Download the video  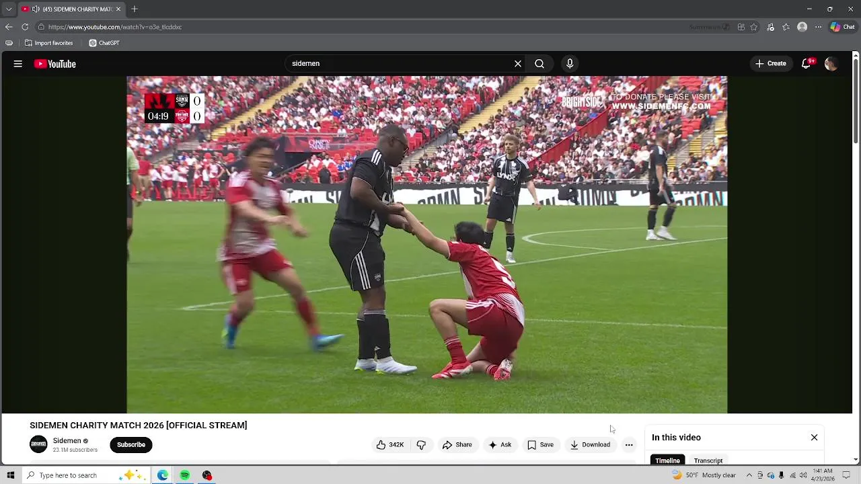point(590,445)
